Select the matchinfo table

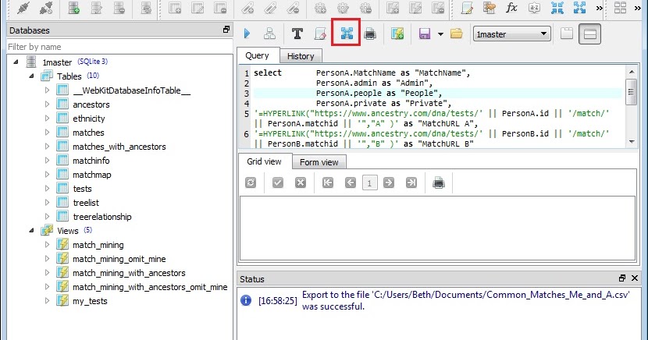click(91, 161)
